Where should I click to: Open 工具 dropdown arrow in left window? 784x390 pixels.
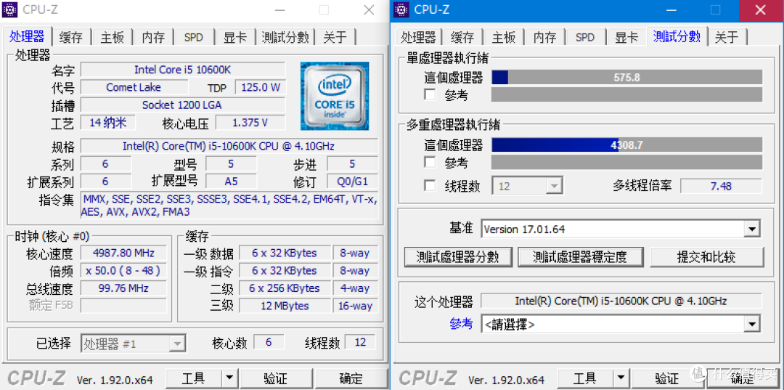[x=229, y=378]
